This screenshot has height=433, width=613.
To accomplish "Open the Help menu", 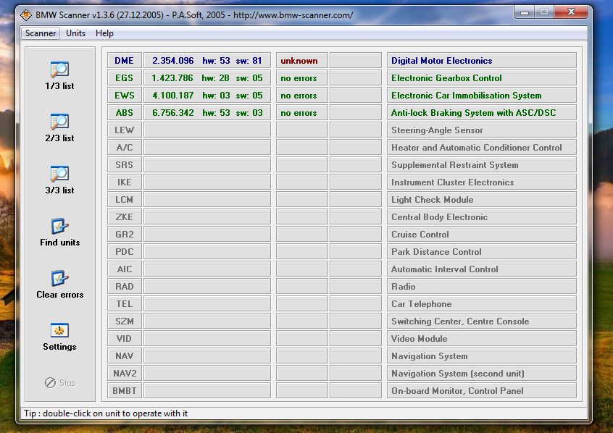I will click(x=104, y=33).
